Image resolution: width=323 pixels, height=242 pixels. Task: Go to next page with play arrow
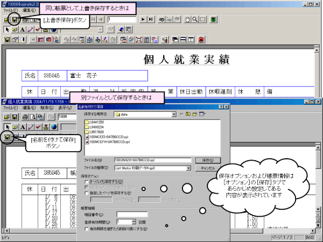tap(143, 19)
